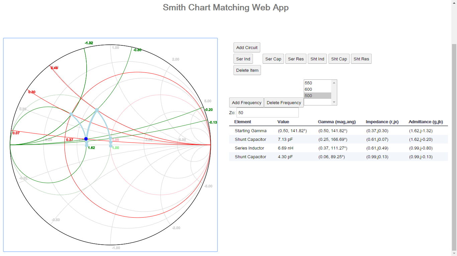Click the Admittance (g,jb) column header
The width and height of the screenshot is (457, 256).
[x=426, y=122]
